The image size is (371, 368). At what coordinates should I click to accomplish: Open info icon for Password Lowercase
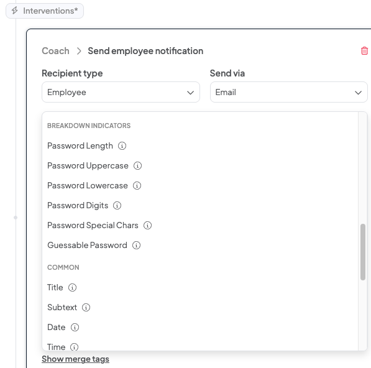click(137, 185)
